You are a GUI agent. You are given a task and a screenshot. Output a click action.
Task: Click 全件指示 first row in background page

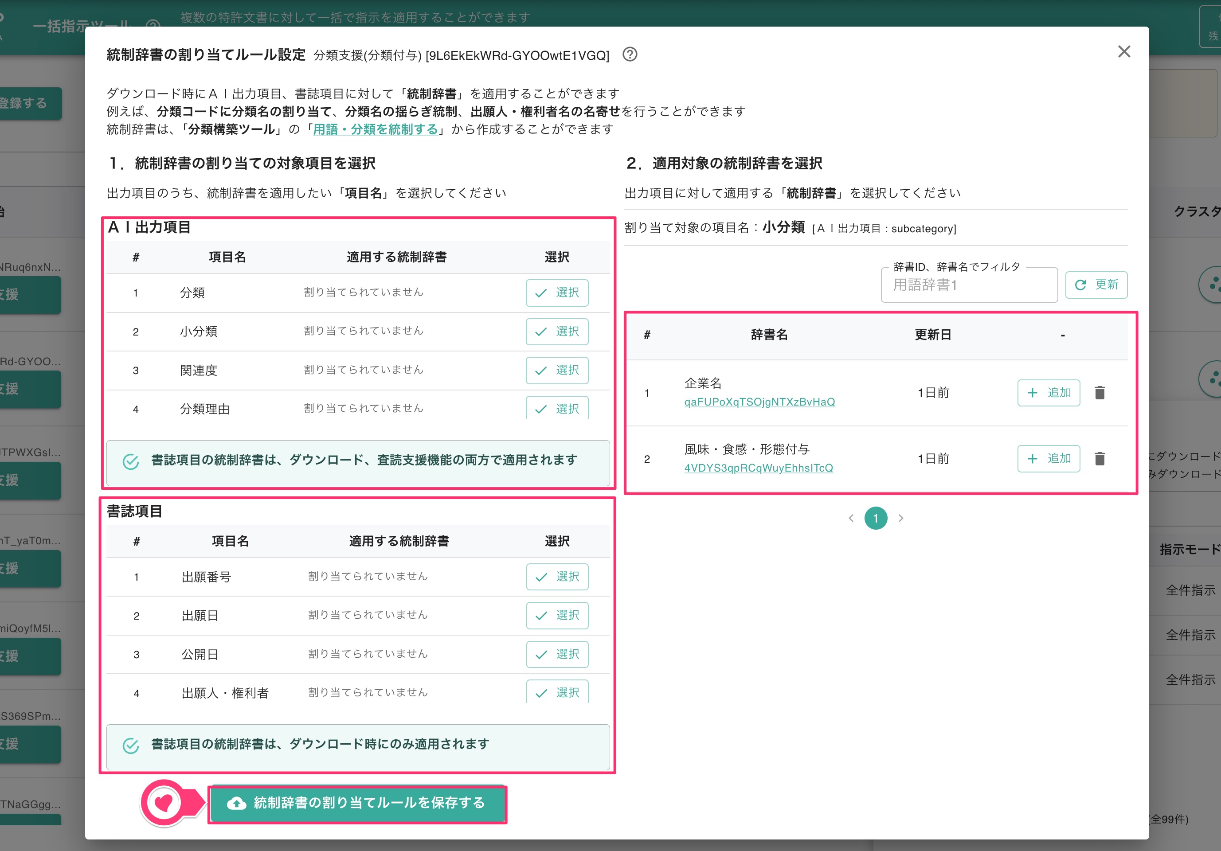[x=1190, y=589]
